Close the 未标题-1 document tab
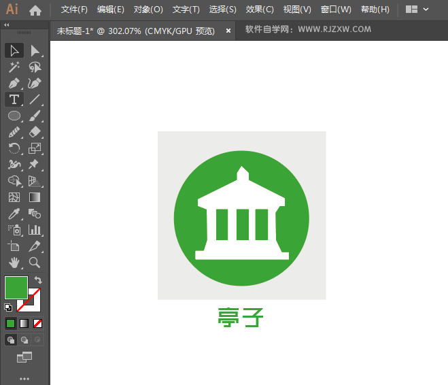The width and height of the screenshot is (448, 385). point(228,31)
